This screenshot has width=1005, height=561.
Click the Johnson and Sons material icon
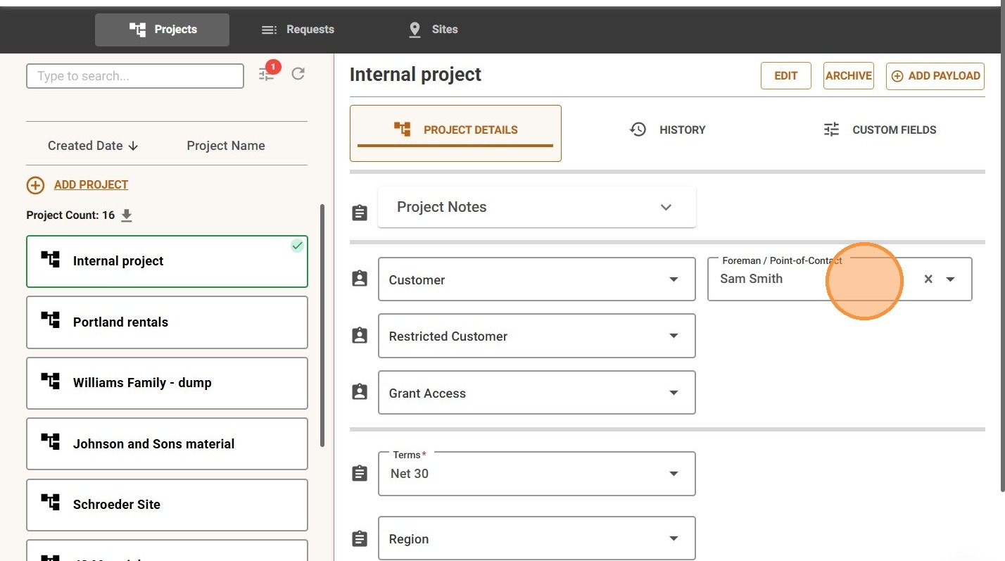pos(50,442)
